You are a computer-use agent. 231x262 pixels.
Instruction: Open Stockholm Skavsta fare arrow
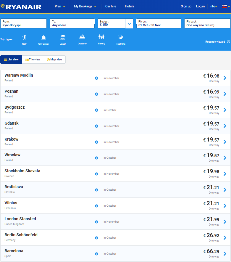tap(225, 174)
